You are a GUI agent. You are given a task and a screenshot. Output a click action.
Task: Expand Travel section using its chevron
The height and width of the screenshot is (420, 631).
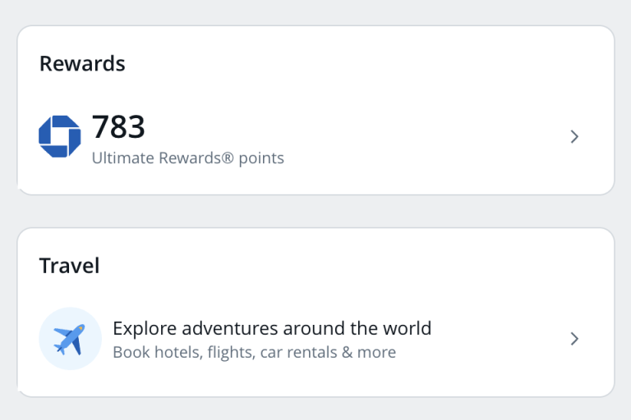574,339
